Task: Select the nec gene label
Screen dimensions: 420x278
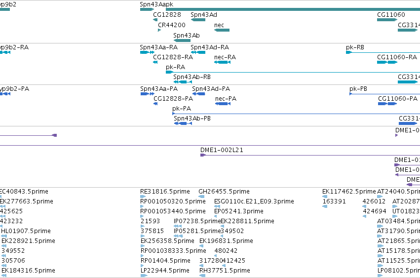Action: click(219, 25)
